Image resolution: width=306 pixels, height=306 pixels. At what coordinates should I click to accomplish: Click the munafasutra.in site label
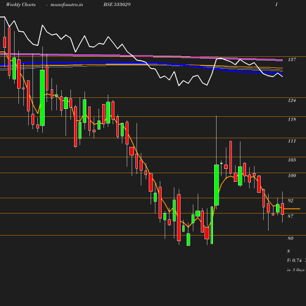coord(67,4)
